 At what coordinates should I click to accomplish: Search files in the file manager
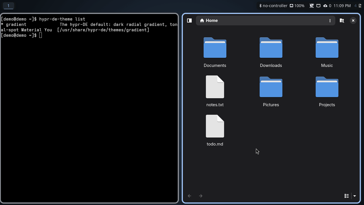(x=342, y=20)
